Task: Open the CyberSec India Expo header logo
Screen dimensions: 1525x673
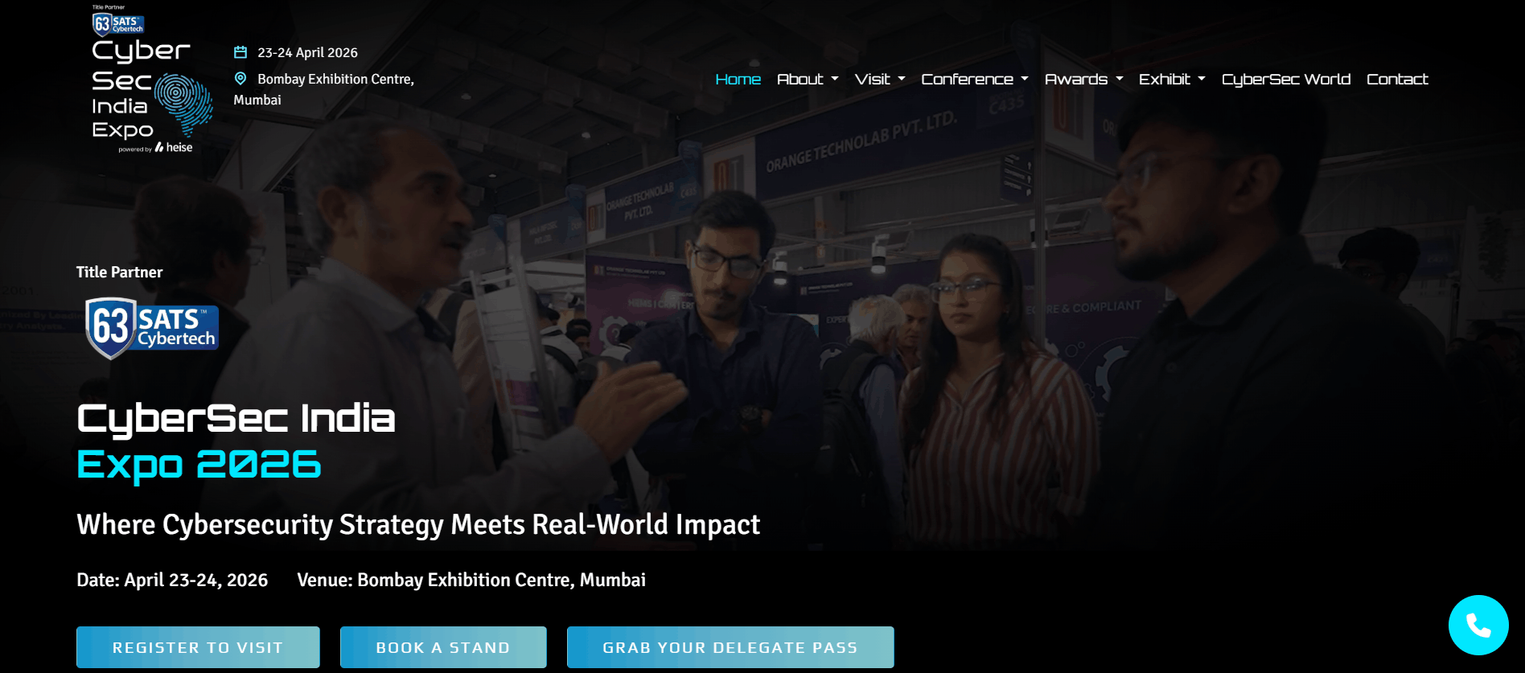Action: [x=152, y=79]
